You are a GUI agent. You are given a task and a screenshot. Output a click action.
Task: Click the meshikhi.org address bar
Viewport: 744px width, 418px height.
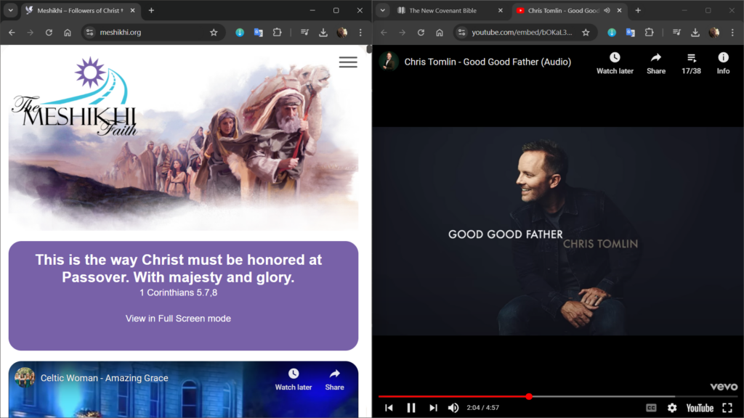tap(153, 32)
